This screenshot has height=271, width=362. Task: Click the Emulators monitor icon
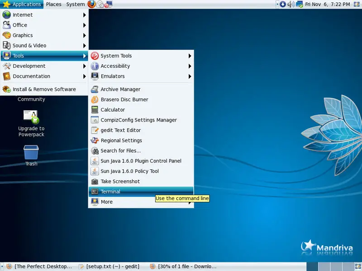point(95,76)
